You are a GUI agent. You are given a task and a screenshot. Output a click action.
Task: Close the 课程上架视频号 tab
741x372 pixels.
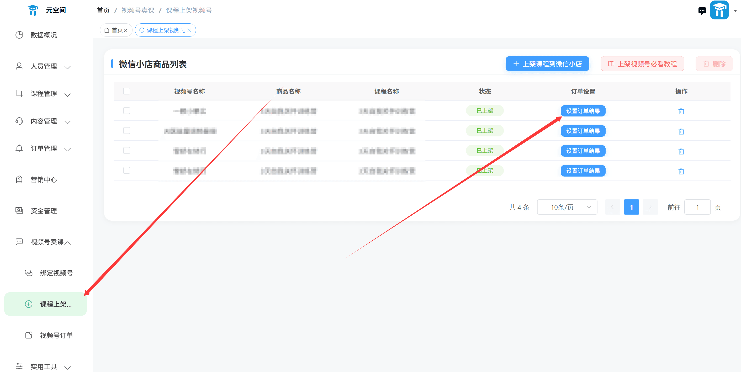pos(189,30)
